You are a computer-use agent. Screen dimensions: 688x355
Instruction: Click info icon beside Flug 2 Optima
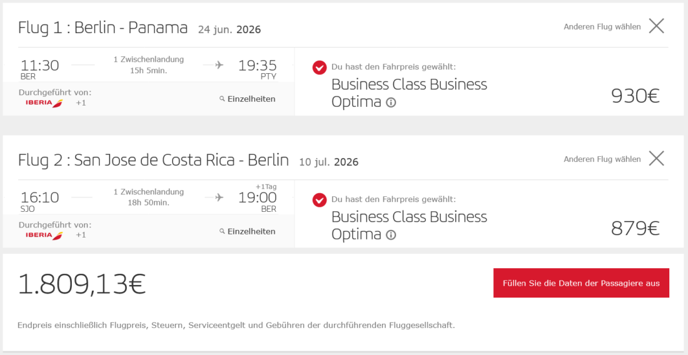tap(391, 235)
